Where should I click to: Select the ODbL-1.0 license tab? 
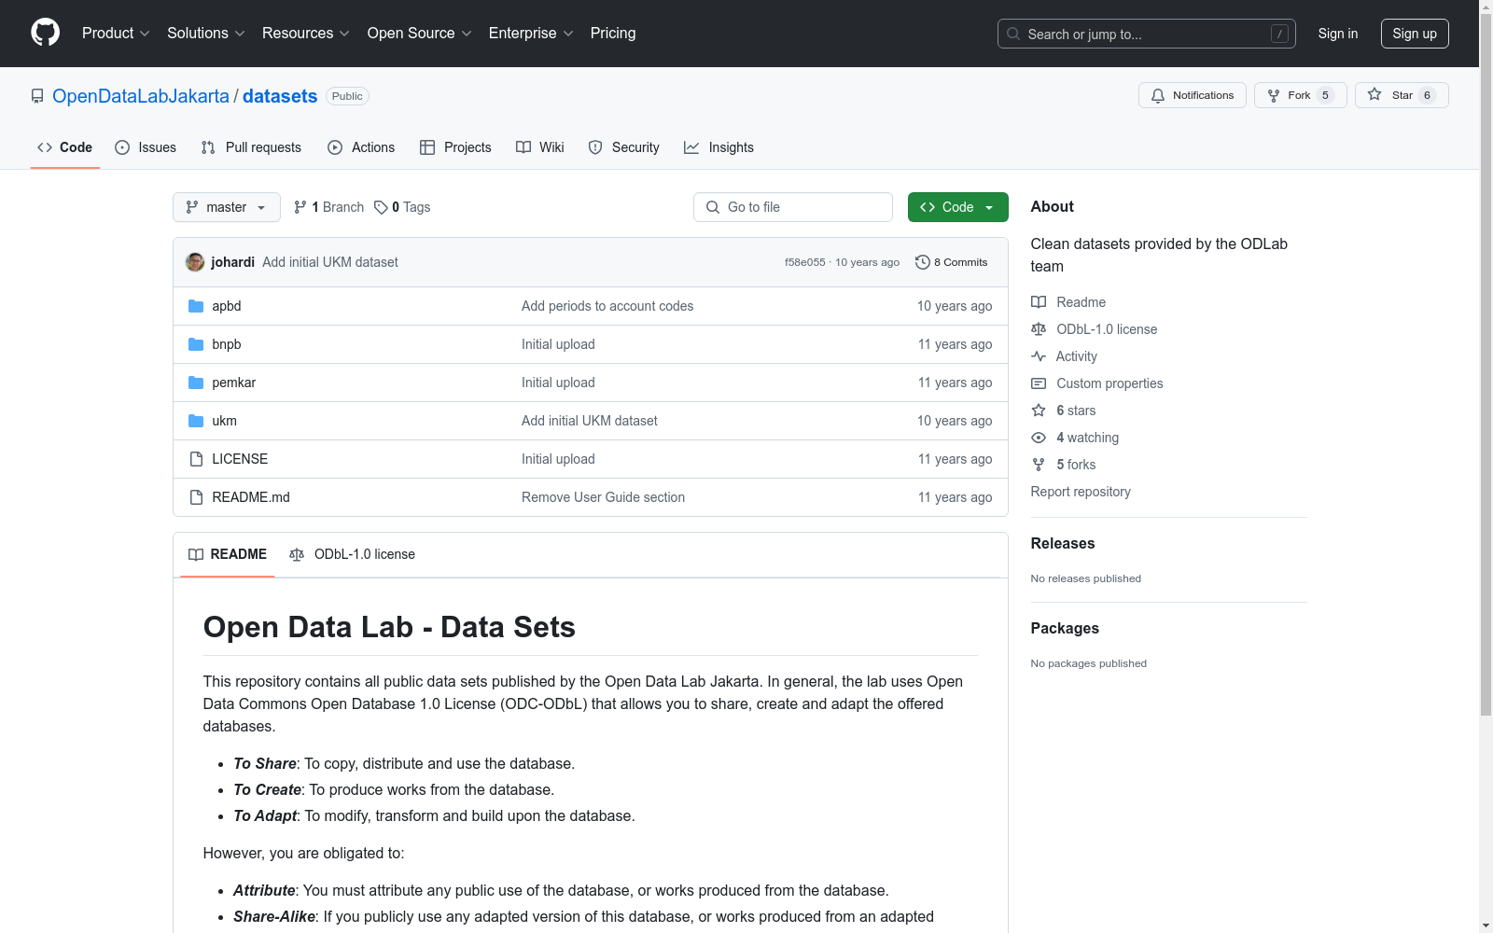352,554
